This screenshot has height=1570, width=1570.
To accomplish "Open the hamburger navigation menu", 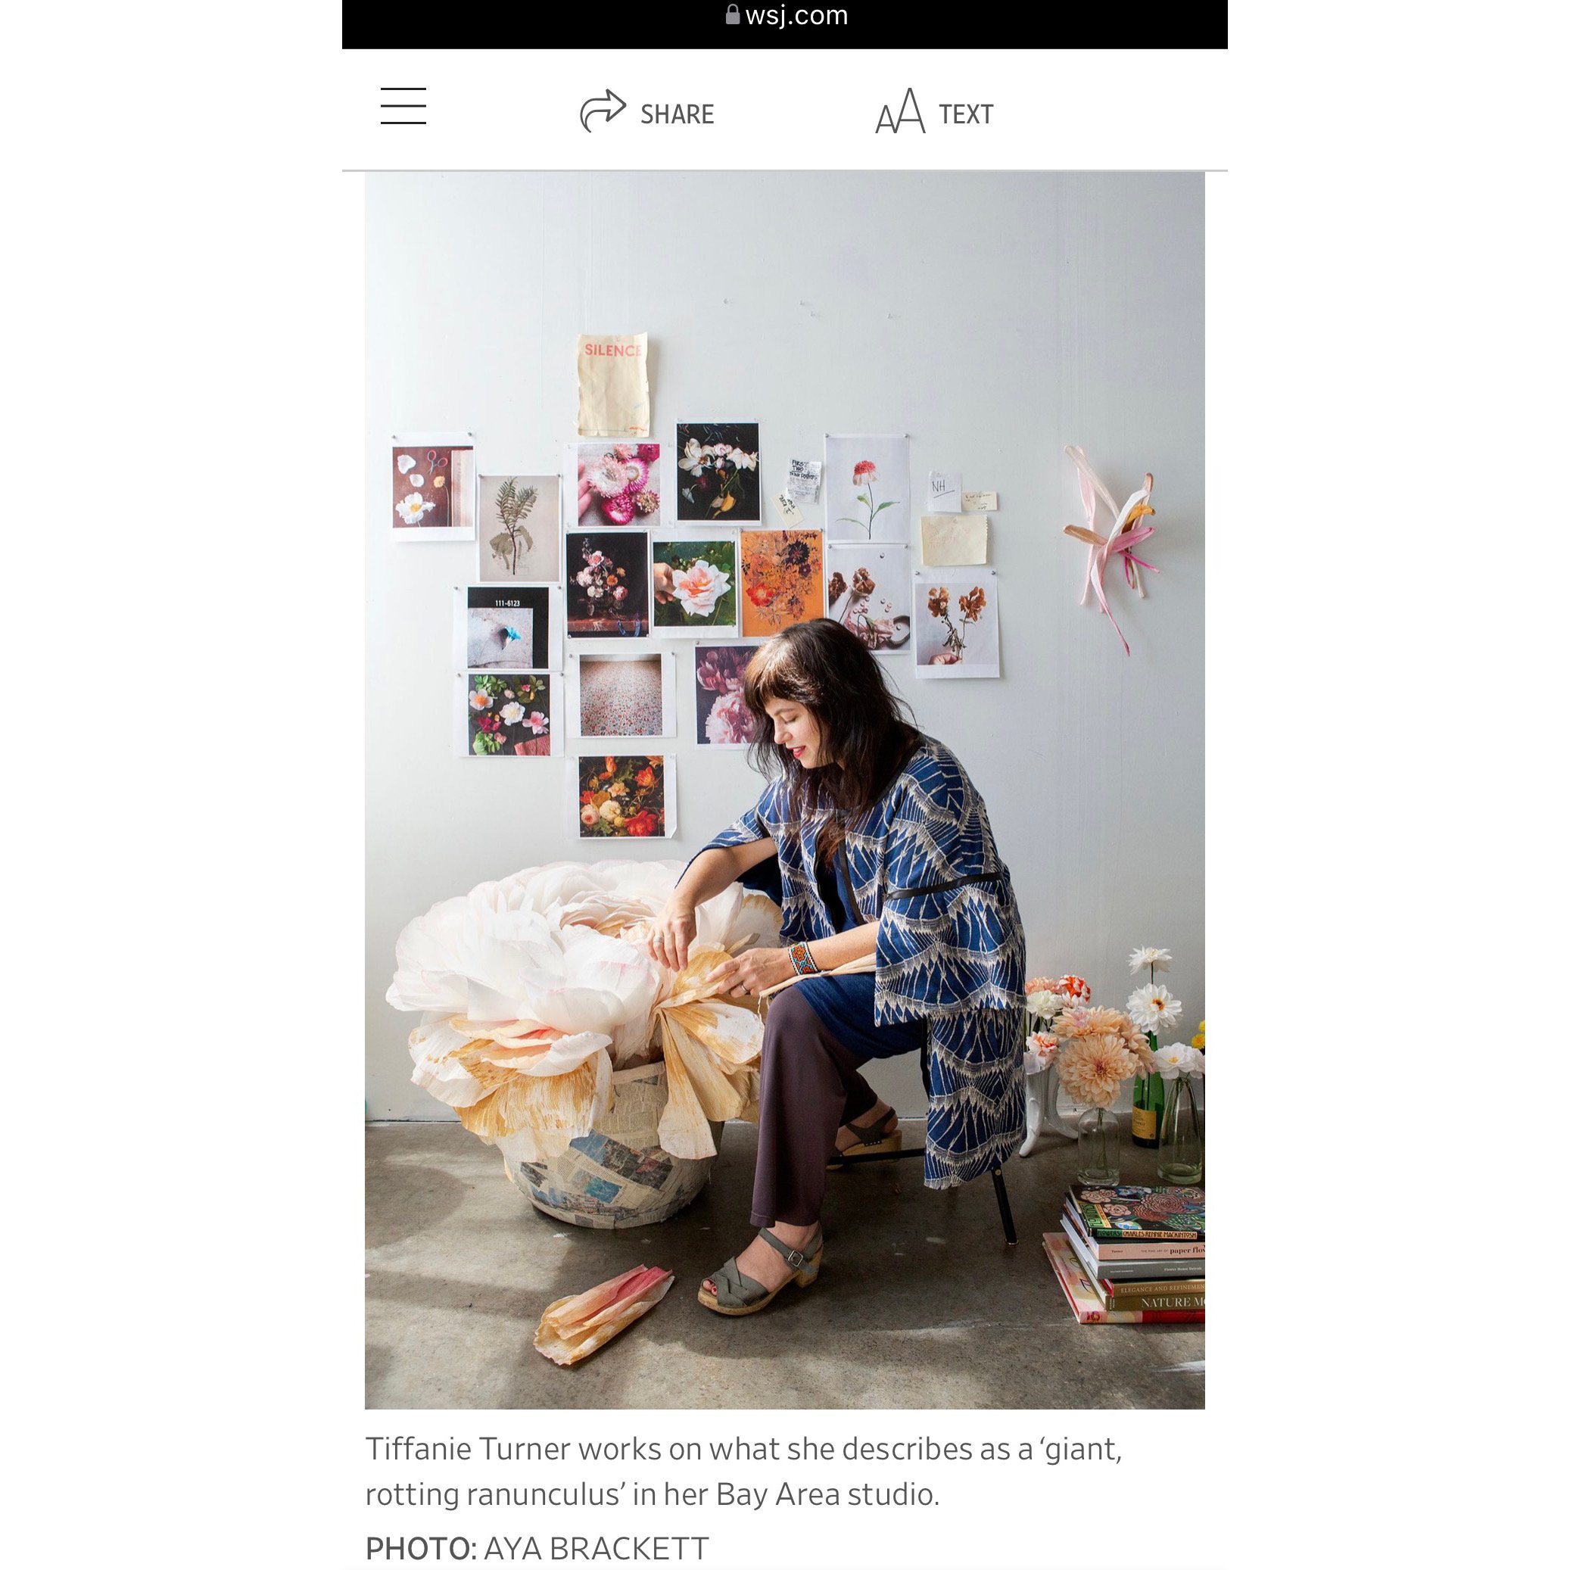I will click(403, 107).
